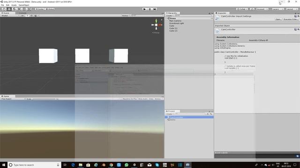
Task: Toggle 2D view in Scene
Action: 22,15
